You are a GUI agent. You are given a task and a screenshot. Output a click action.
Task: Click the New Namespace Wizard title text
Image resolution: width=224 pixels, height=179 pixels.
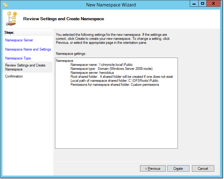click(111, 5)
